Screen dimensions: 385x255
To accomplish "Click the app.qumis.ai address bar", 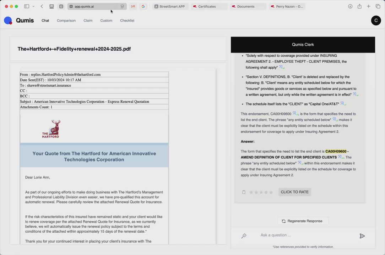I will coord(97,6).
